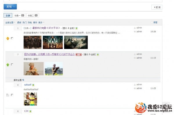Enable the 新窗 new-window checkbox
The height and width of the screenshot is (115, 174).
(x=152, y=22)
